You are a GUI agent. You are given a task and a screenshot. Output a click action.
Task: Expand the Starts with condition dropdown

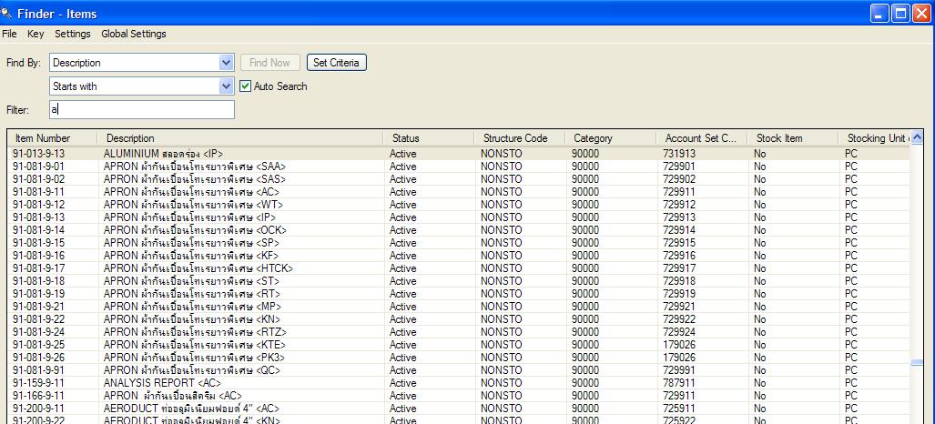[x=226, y=86]
